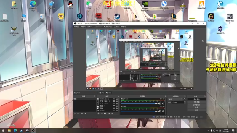Open the 桌面音频 audio settings gear
This screenshot has height=133, width=237.
tap(163, 111)
